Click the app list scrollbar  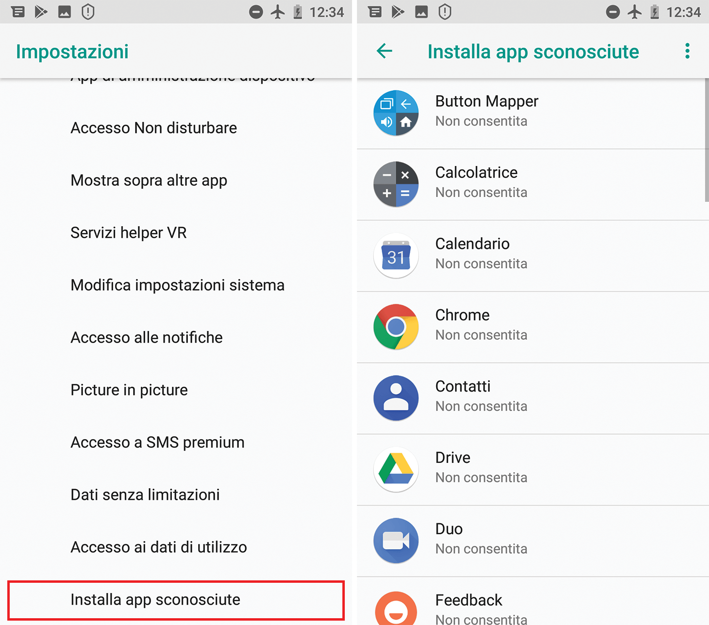[707, 140]
